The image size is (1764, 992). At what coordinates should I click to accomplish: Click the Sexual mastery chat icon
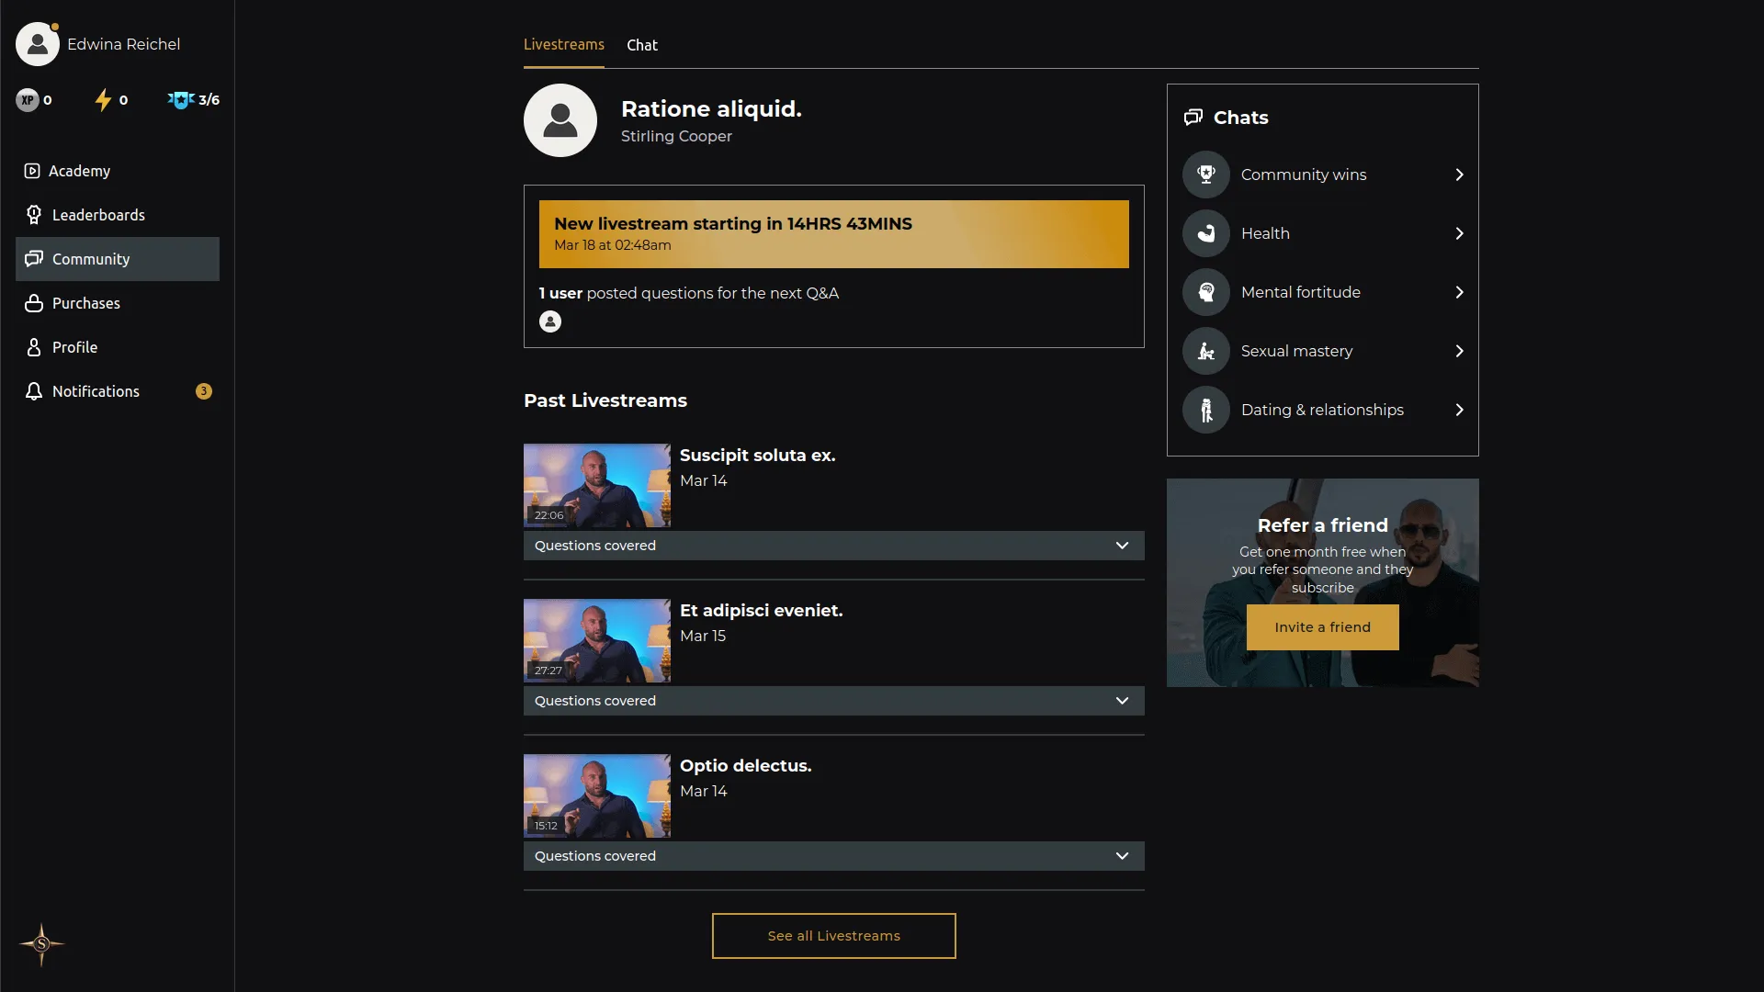1206,351
